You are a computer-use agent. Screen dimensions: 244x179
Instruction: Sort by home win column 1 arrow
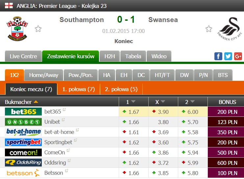click(x=133, y=101)
